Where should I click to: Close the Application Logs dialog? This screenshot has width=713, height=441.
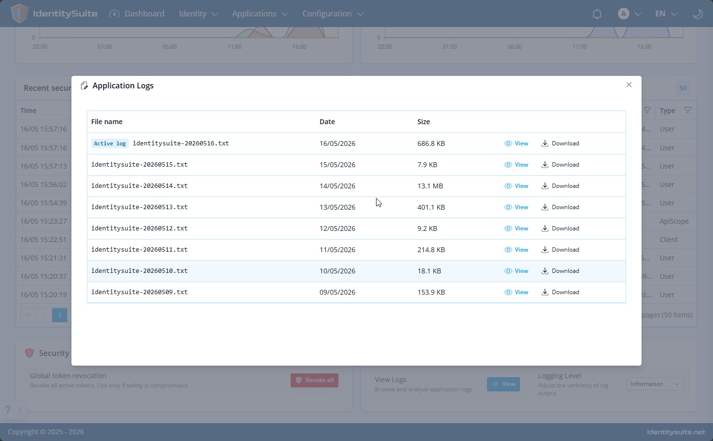coord(629,85)
